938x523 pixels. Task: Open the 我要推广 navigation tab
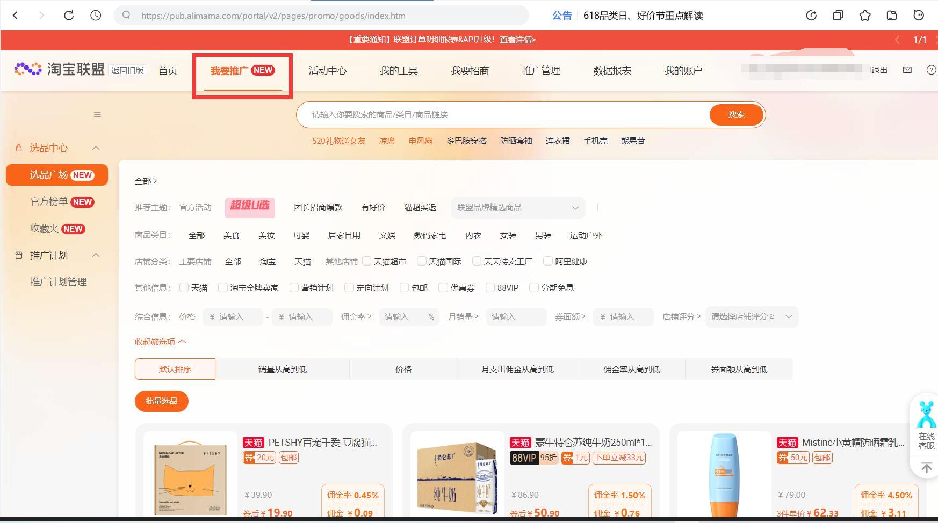[x=242, y=71]
